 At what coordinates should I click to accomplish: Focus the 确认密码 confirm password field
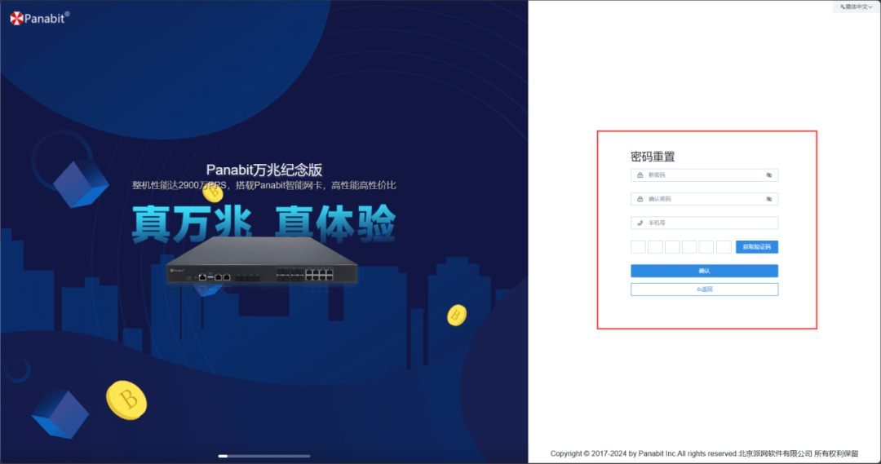click(x=704, y=199)
